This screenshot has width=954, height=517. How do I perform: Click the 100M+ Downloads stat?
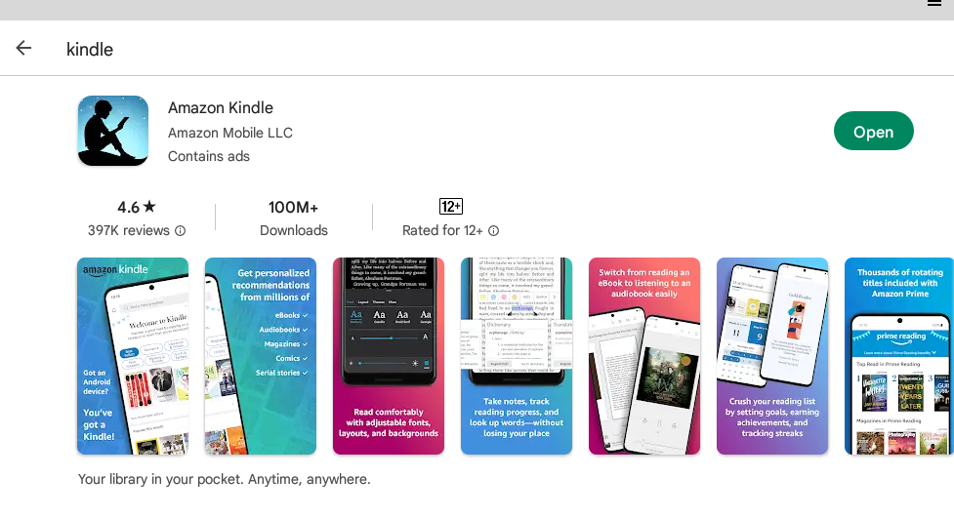[x=293, y=219]
